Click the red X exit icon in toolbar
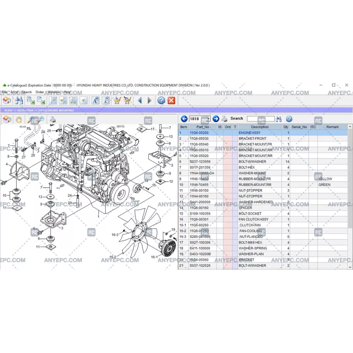 (171, 101)
